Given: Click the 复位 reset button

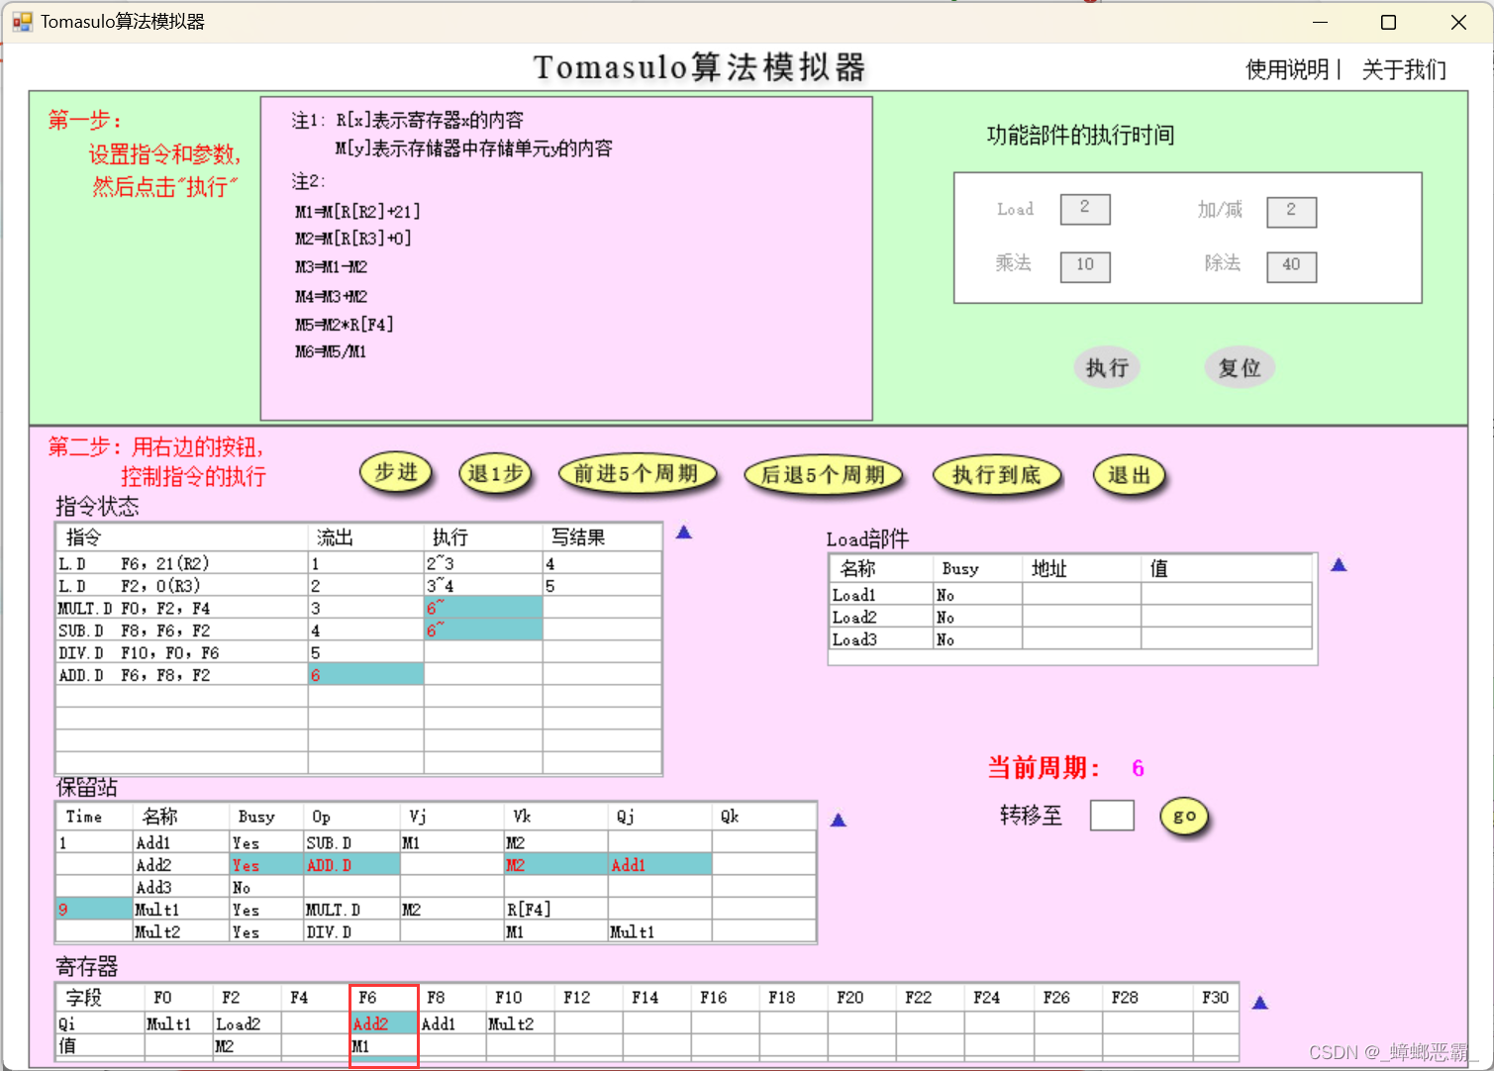Looking at the screenshot, I should tap(1240, 368).
